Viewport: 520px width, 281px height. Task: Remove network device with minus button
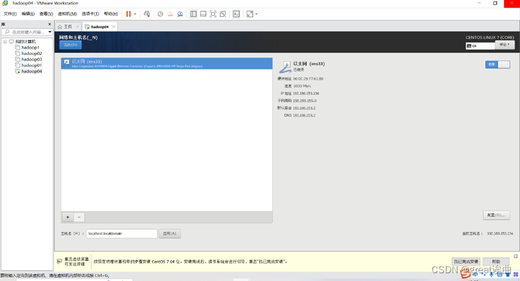79,217
